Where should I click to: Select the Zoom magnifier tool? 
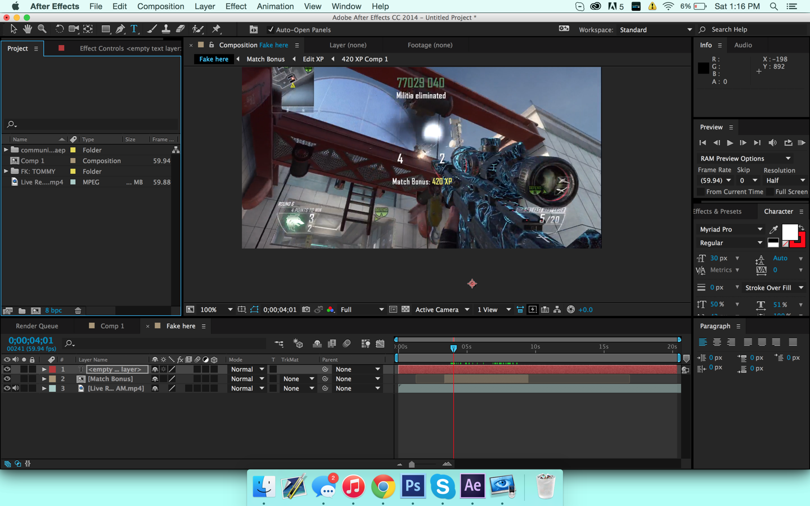pos(42,29)
